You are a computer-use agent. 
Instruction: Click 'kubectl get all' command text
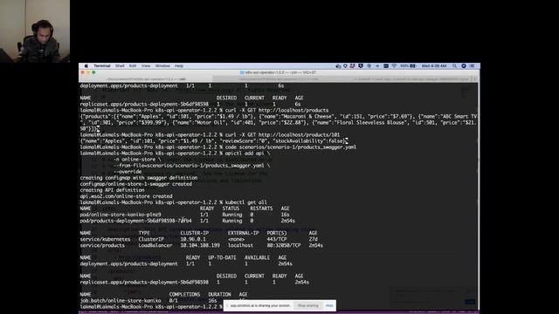(x=245, y=202)
